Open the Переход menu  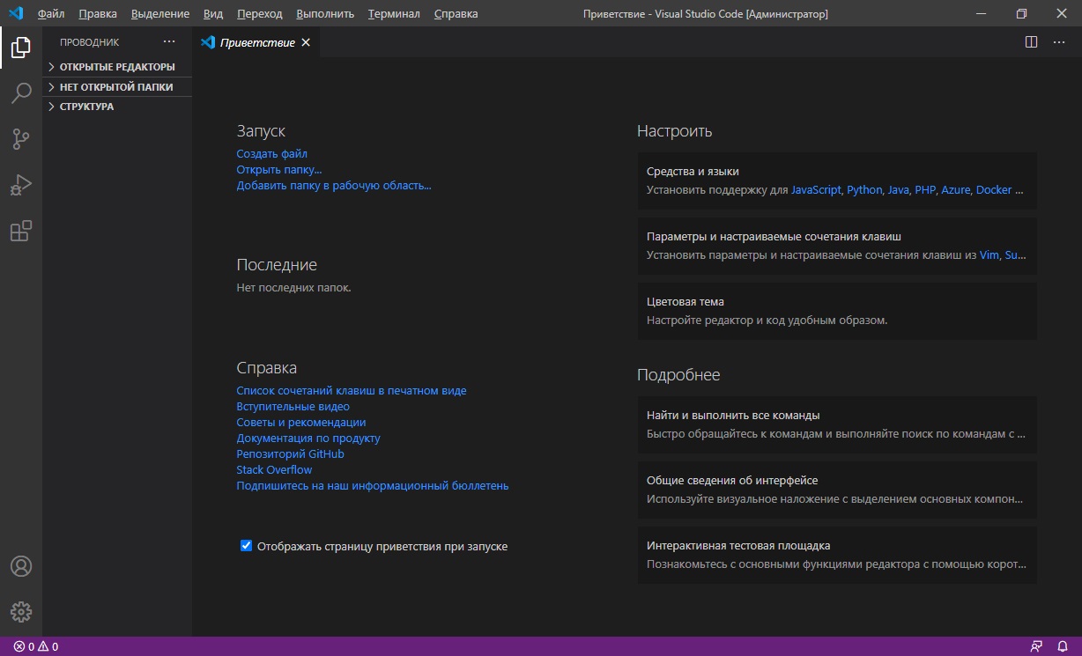click(260, 14)
